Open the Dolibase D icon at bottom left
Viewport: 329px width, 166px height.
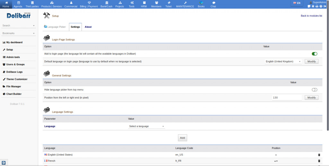click(x=4, y=162)
